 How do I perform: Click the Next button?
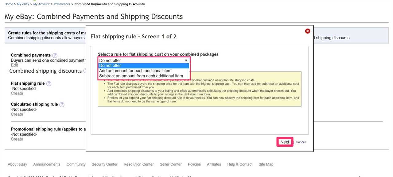tap(285, 142)
